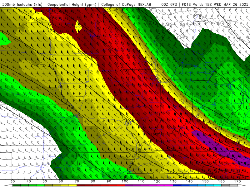
Task: Click the colorbar label "50"
Action: 45,181
